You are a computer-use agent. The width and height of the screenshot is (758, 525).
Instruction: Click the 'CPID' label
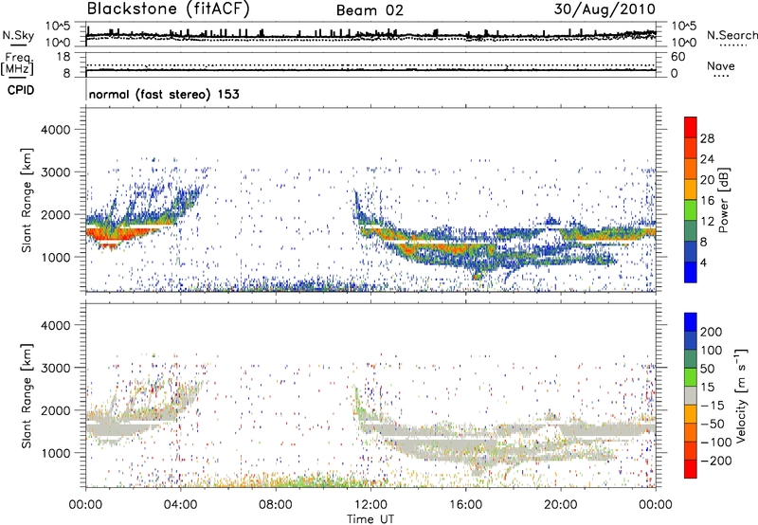pos(21,90)
